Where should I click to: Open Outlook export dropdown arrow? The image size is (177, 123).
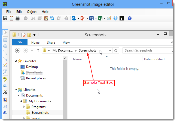click(x=78, y=19)
